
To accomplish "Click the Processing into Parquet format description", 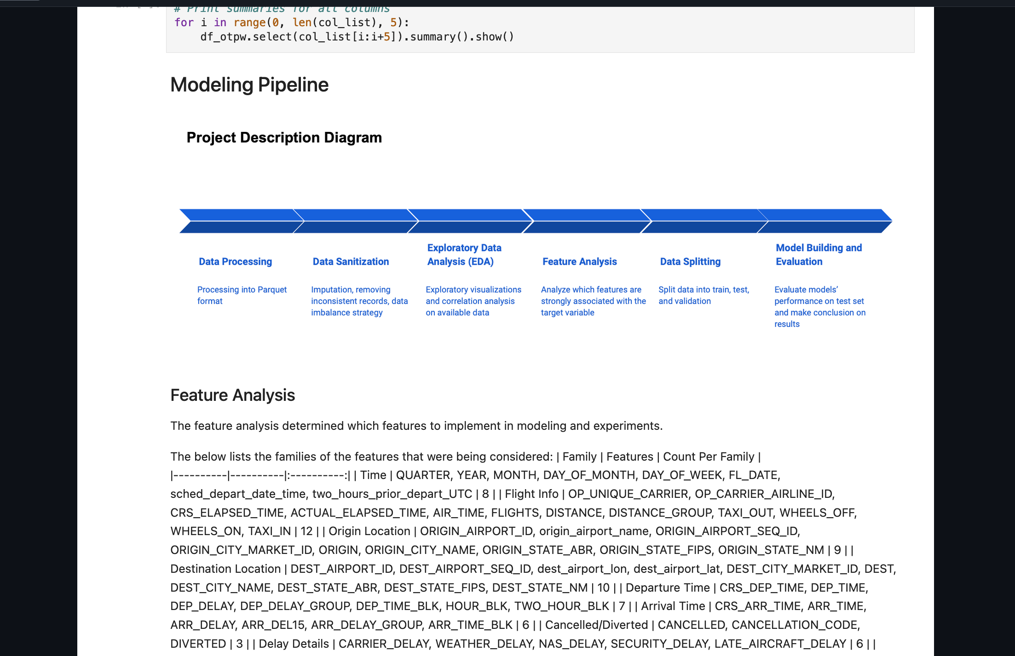I will (x=242, y=295).
